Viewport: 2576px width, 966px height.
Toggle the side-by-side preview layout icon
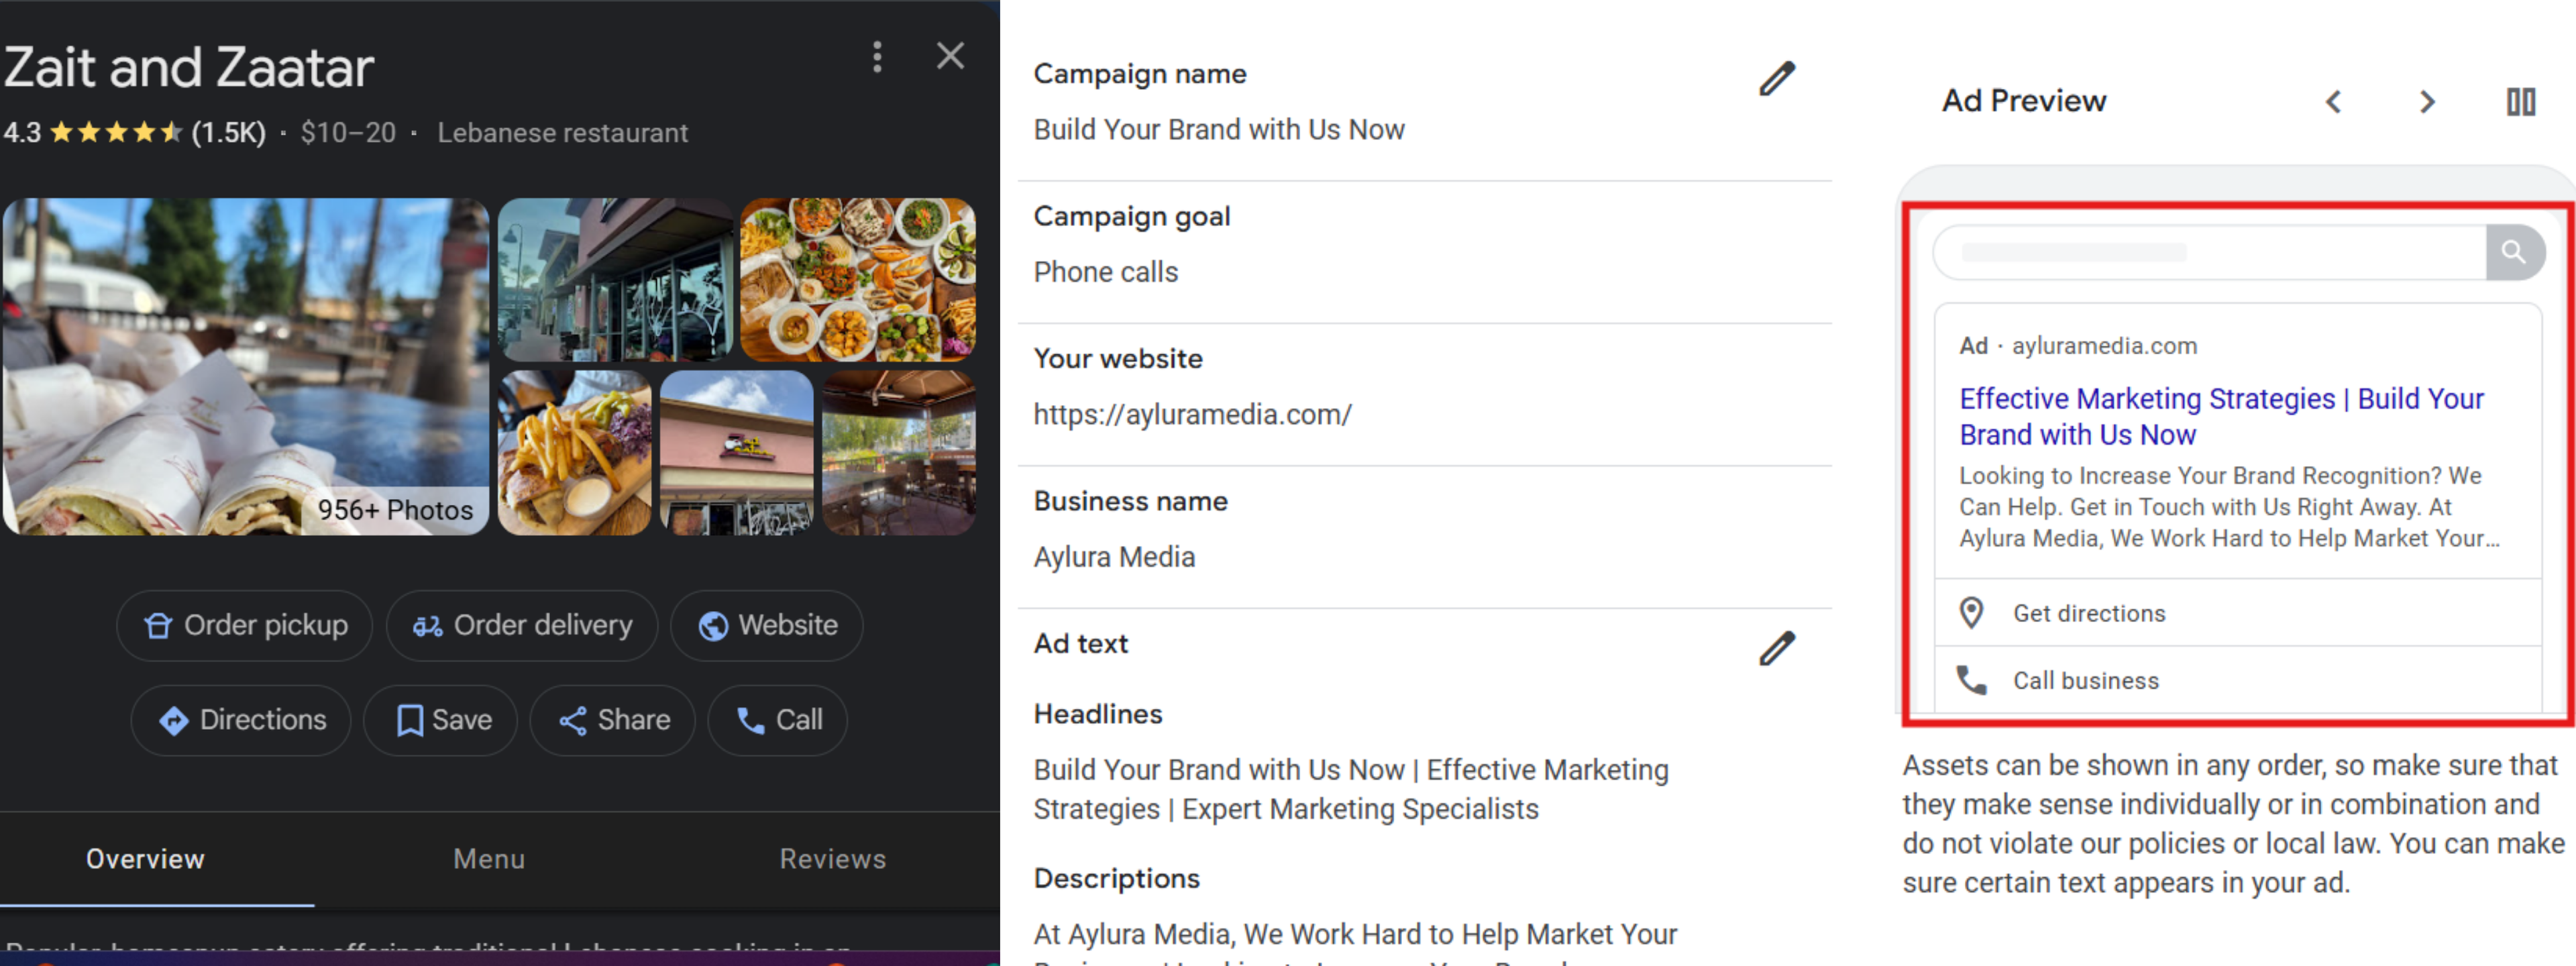[x=2521, y=102]
